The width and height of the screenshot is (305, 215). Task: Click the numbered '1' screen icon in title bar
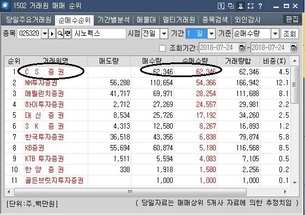(x=221, y=6)
